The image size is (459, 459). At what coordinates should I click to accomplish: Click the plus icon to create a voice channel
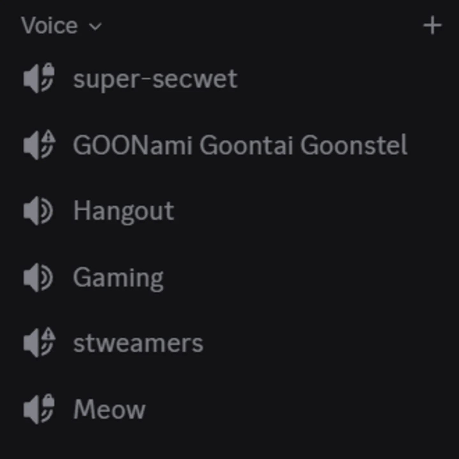(432, 25)
